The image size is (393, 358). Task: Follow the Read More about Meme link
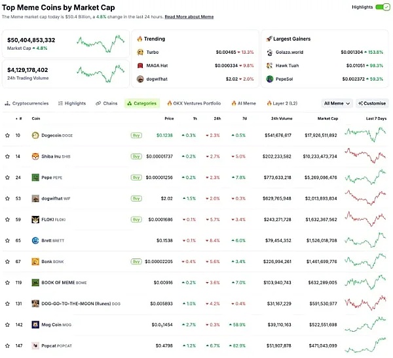tap(189, 16)
